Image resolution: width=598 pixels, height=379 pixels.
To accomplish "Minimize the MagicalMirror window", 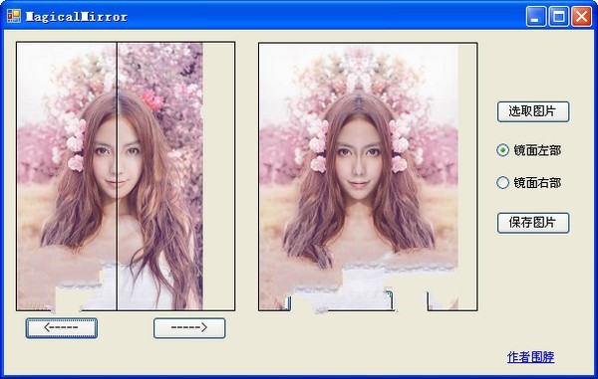I will 536,16.
